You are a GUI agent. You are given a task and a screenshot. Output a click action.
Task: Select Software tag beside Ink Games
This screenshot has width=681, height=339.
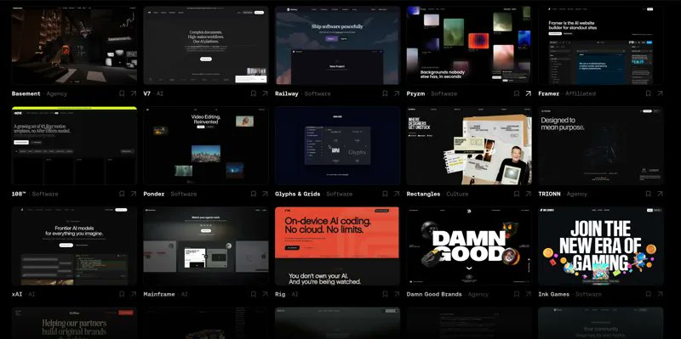coord(588,294)
